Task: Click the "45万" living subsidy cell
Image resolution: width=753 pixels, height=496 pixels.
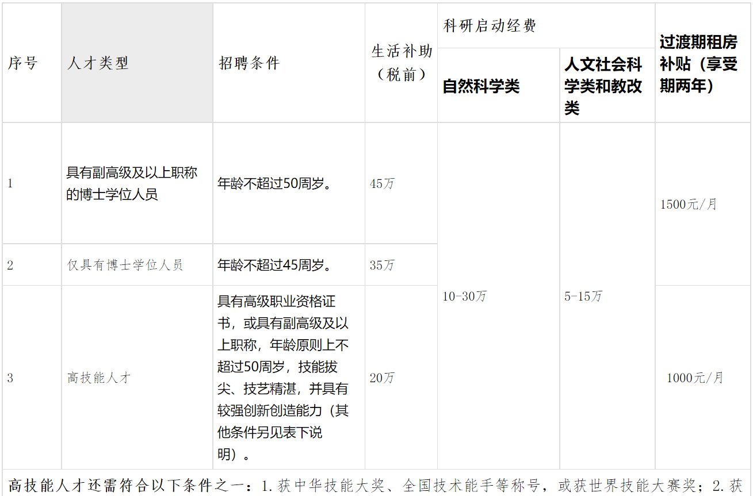Action: tap(383, 184)
